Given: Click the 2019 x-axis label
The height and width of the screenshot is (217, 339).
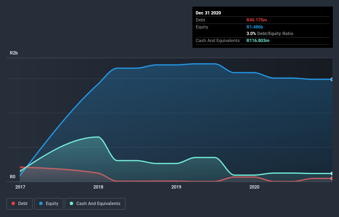Looking at the screenshot, I should coord(176,187).
